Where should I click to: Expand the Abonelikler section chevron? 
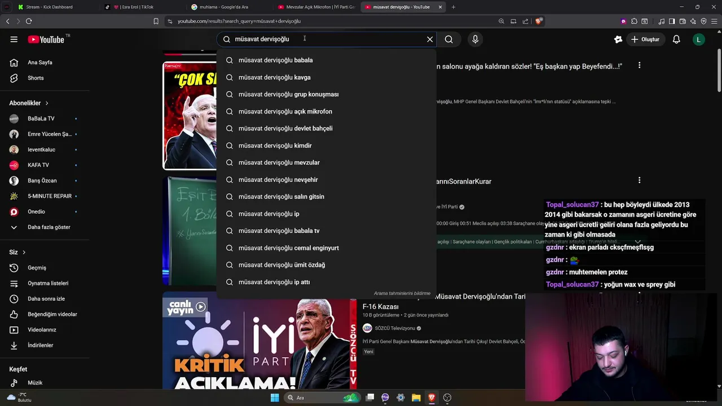(x=47, y=103)
